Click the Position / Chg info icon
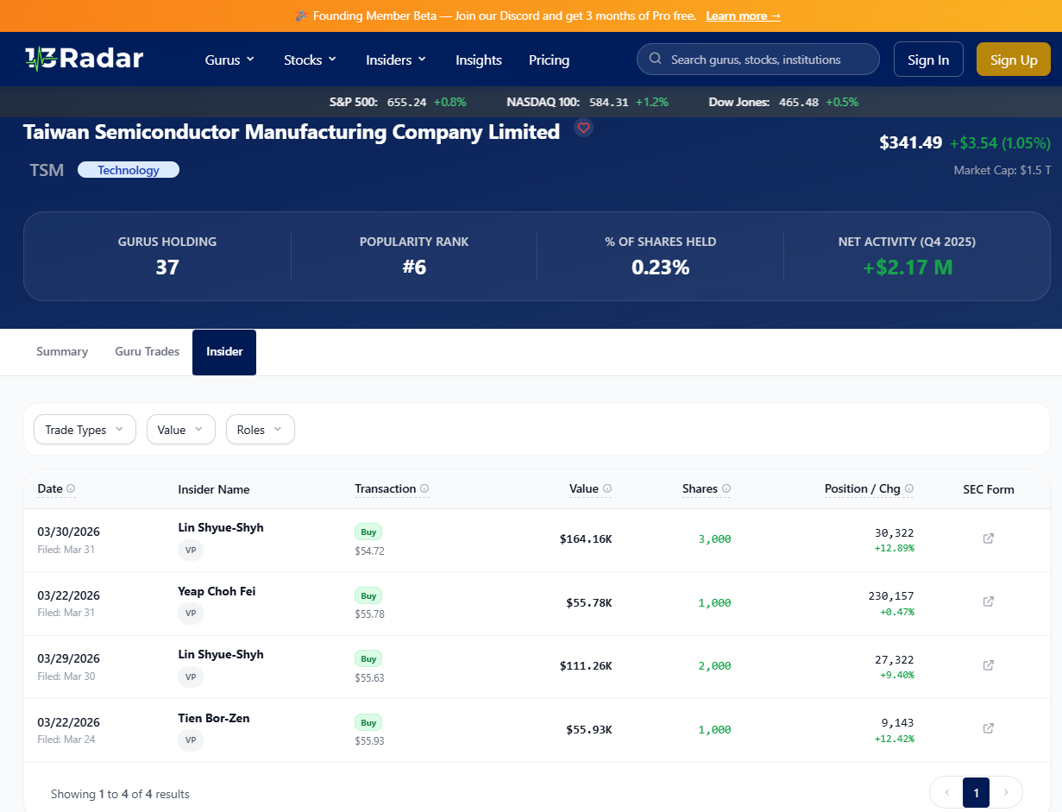The width and height of the screenshot is (1062, 812). click(x=909, y=488)
